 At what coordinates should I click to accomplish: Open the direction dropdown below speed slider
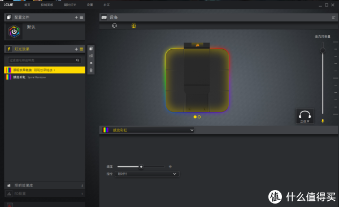[147, 174]
